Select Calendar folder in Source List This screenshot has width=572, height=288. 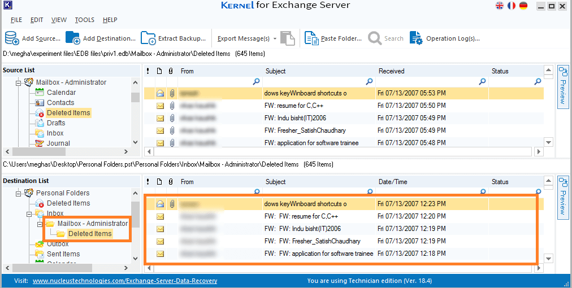(x=61, y=92)
